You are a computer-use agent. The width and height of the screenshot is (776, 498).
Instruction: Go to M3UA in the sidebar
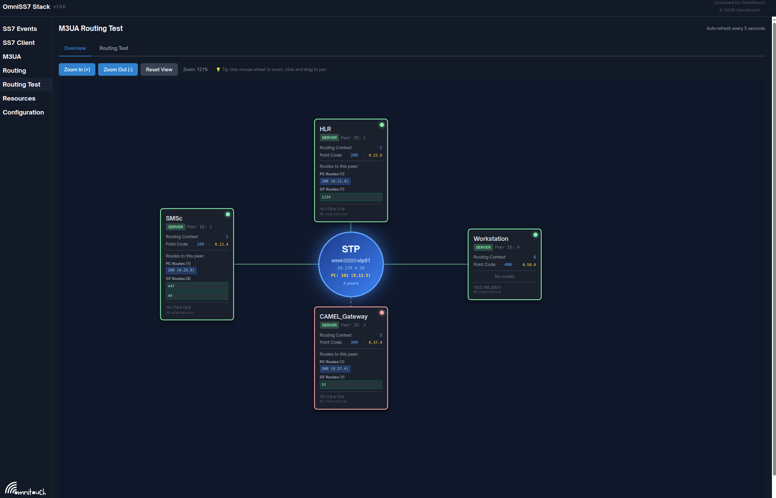pos(12,57)
